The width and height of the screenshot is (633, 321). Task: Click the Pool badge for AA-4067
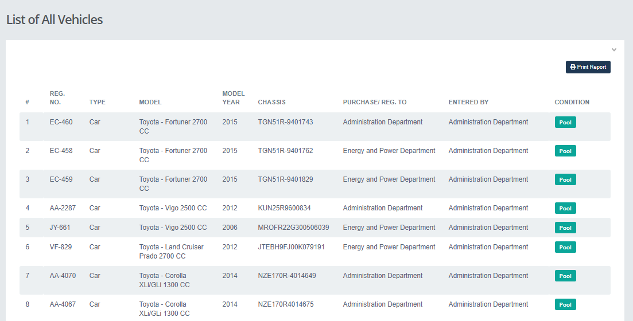tap(565, 304)
